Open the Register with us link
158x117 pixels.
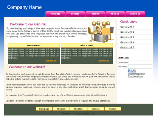[135, 76]
